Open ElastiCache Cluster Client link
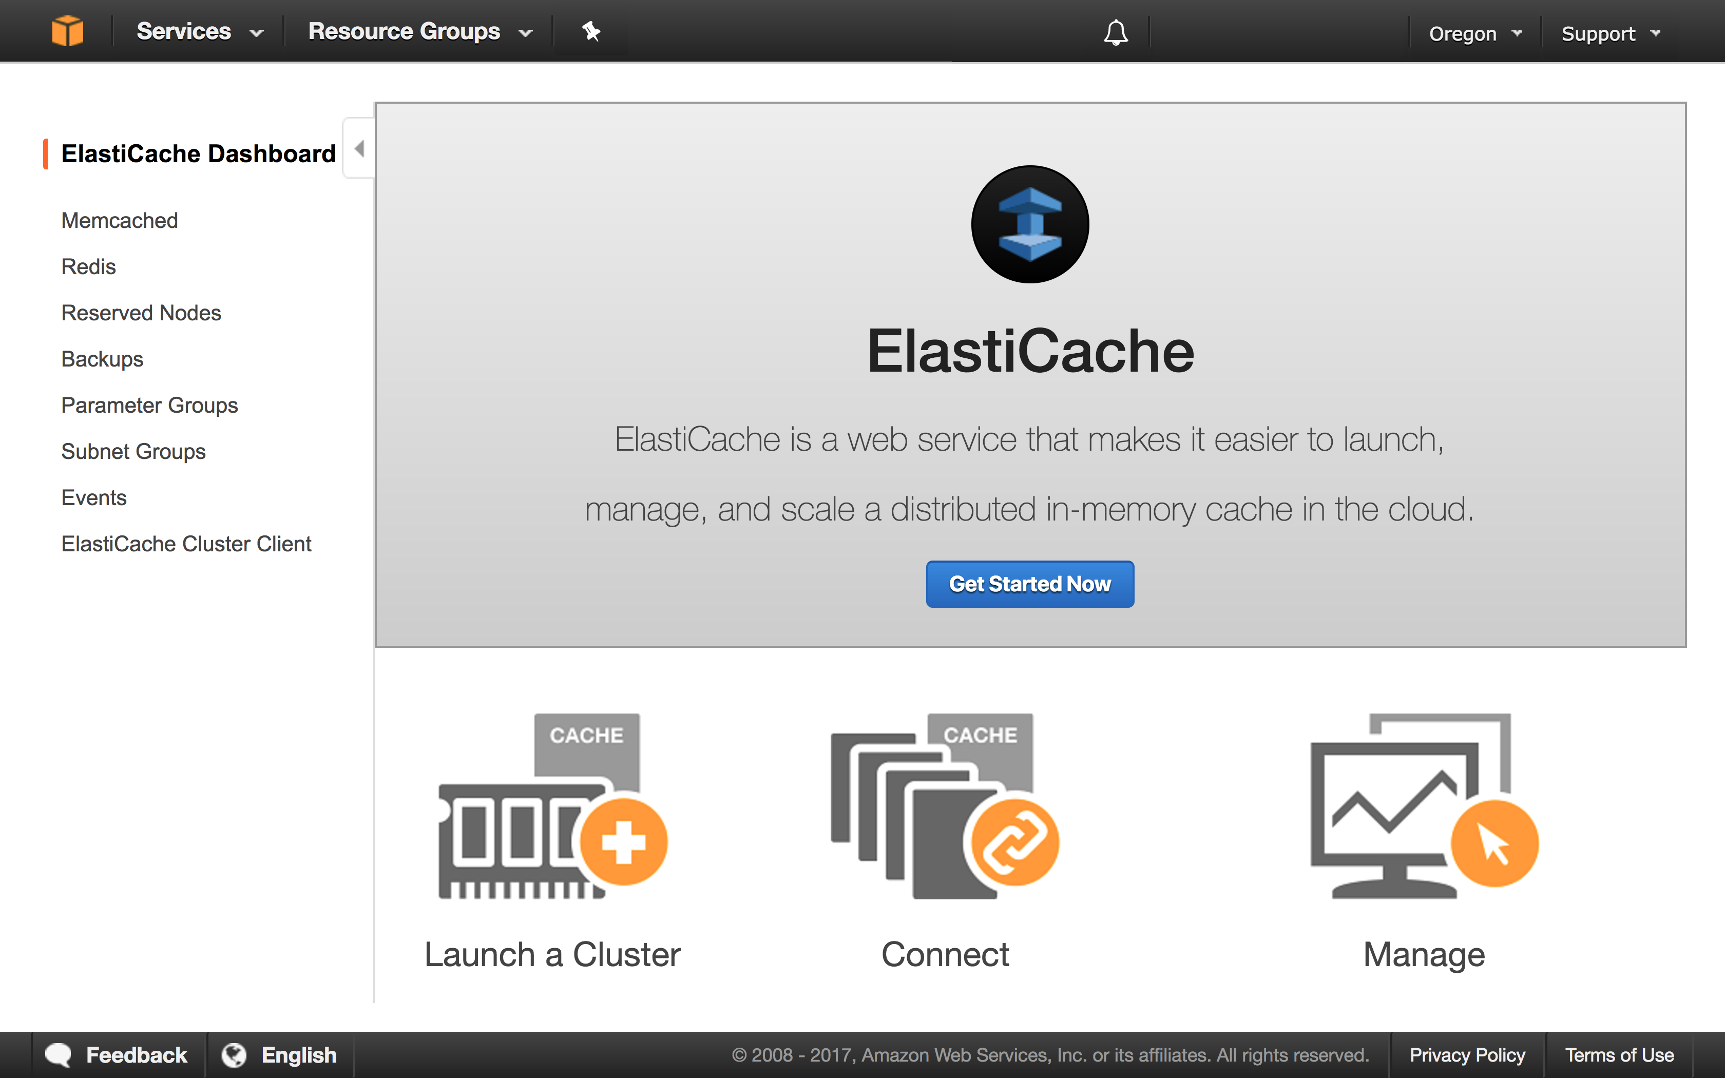 (x=186, y=544)
